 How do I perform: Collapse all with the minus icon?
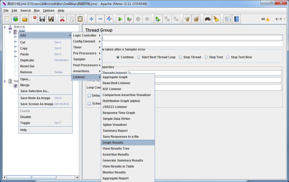pos(100,19)
